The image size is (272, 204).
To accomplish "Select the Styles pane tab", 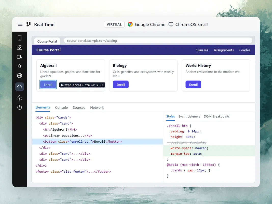I will point(171,116).
